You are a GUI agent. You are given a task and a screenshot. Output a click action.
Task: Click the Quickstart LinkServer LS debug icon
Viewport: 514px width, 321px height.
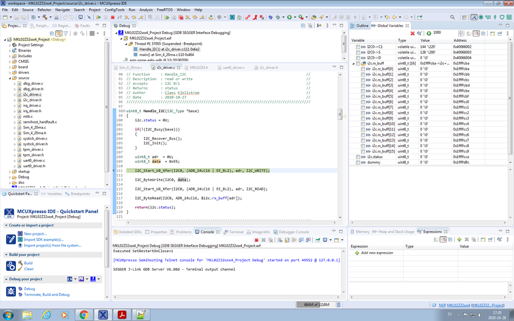70,279
